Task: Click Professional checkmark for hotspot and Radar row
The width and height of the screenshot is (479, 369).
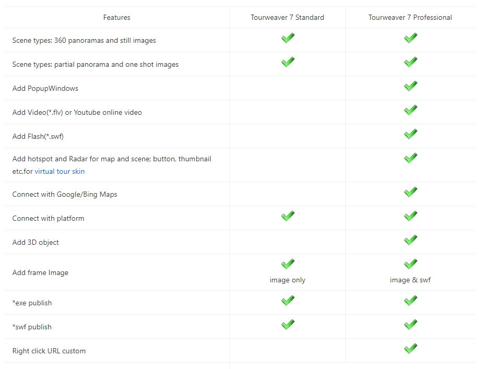Action: (x=411, y=158)
